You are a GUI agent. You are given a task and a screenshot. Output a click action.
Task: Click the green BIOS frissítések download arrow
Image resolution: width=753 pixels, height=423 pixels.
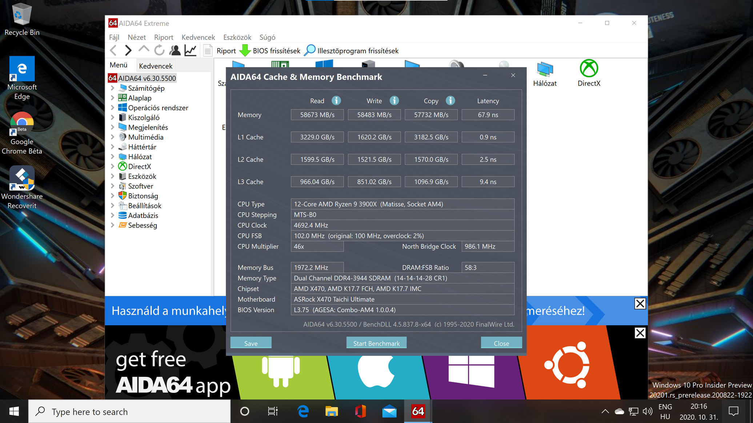[245, 50]
